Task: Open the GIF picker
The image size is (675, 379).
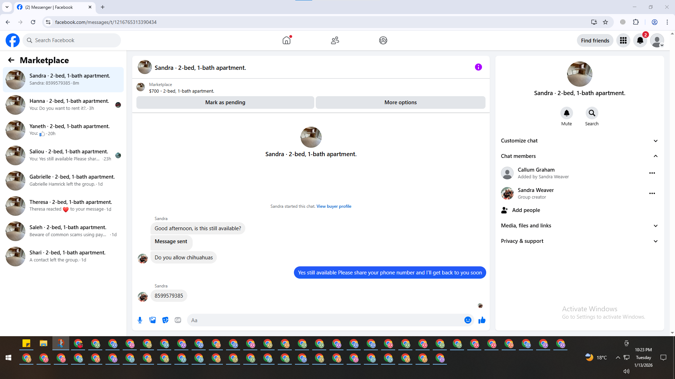Action: point(178,320)
